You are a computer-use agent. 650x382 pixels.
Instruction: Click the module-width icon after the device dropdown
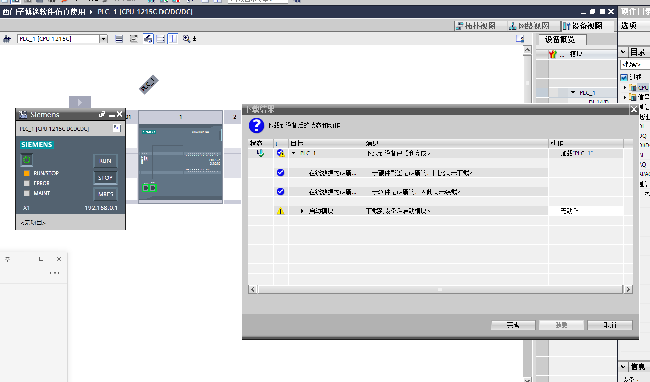[x=119, y=39]
